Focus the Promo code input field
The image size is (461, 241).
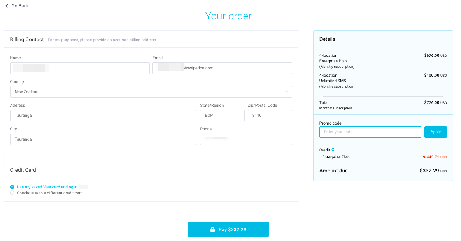[x=370, y=132]
